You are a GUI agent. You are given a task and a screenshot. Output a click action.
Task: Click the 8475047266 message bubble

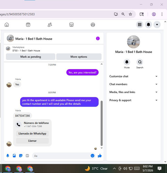coord(23,116)
